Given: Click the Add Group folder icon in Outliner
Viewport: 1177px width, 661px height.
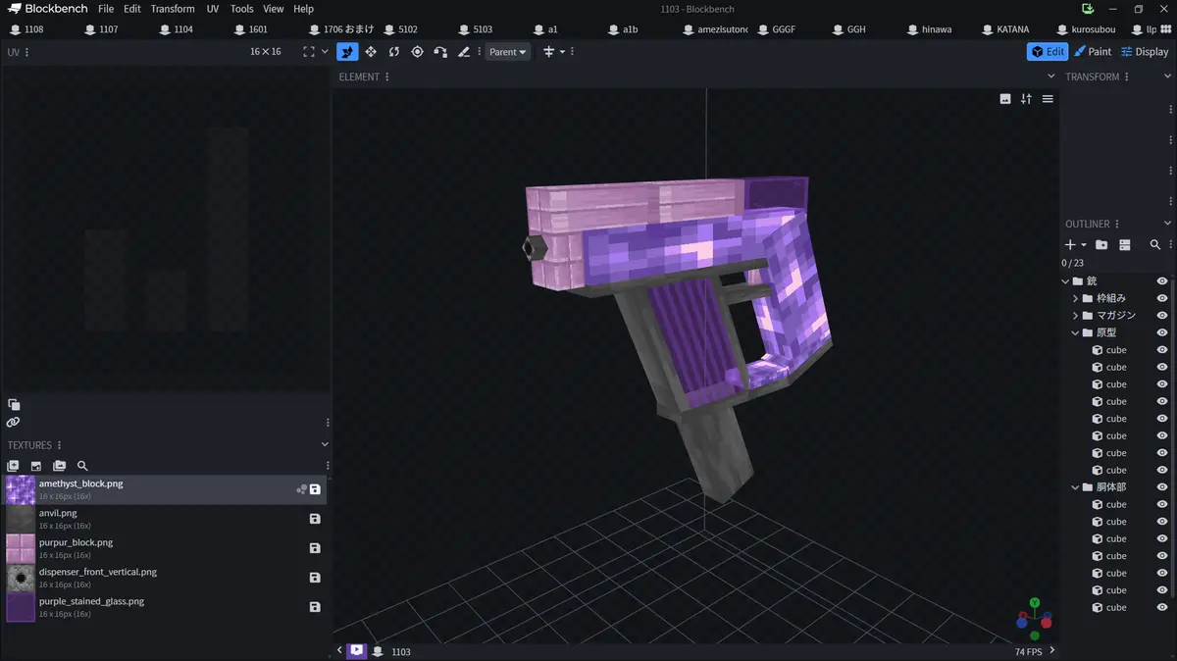Looking at the screenshot, I should pyautogui.click(x=1101, y=244).
